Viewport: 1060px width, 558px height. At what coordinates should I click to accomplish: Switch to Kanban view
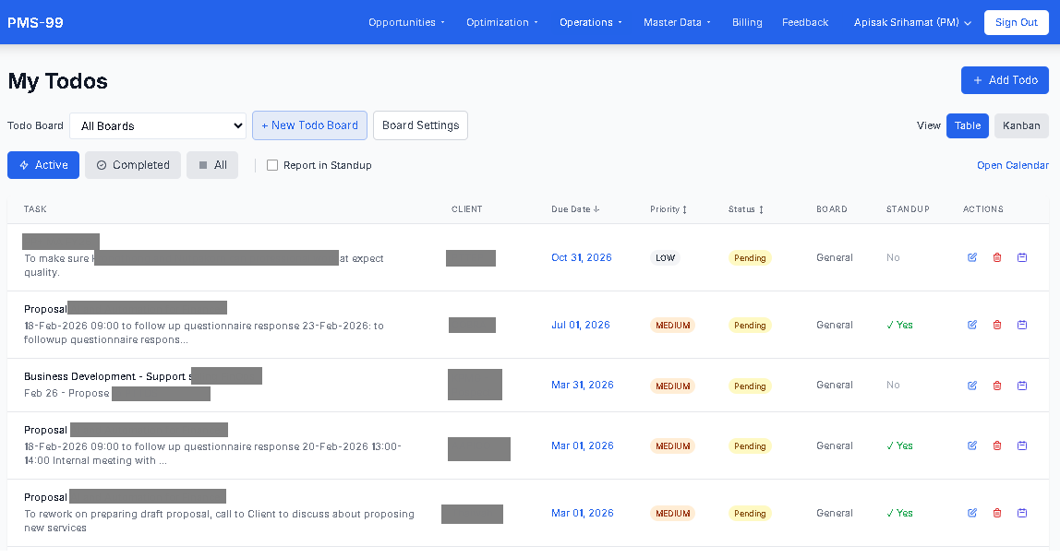point(1021,125)
